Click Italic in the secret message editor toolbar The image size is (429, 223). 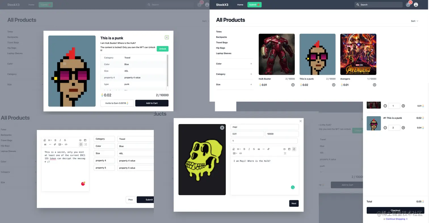(60, 140)
